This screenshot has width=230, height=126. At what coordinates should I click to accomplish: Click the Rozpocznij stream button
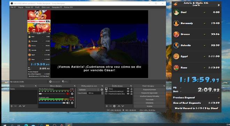[x=150, y=90]
